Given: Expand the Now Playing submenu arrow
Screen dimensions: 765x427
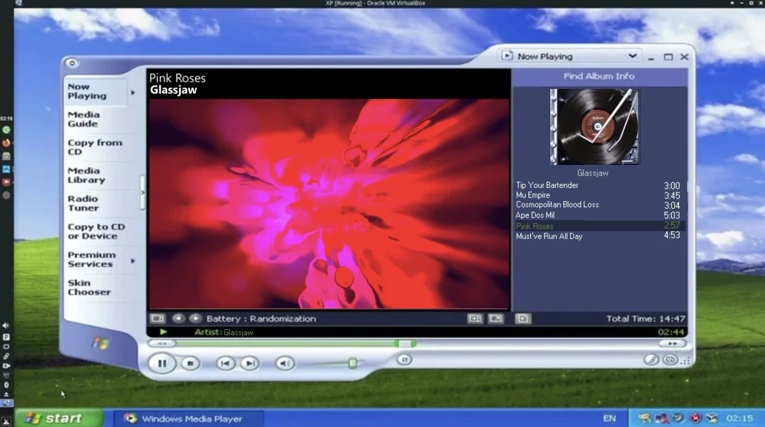Looking at the screenshot, I should coord(133,93).
